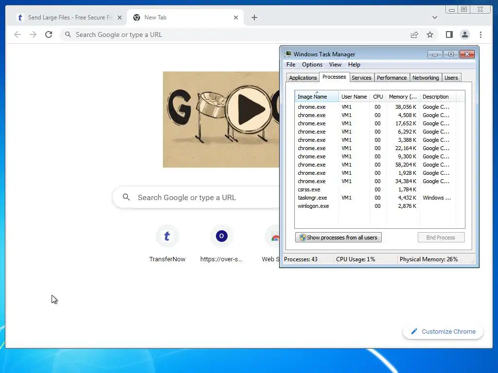Image resolution: width=498 pixels, height=373 pixels.
Task: Bookmark this tab with the star icon
Action: click(x=430, y=34)
